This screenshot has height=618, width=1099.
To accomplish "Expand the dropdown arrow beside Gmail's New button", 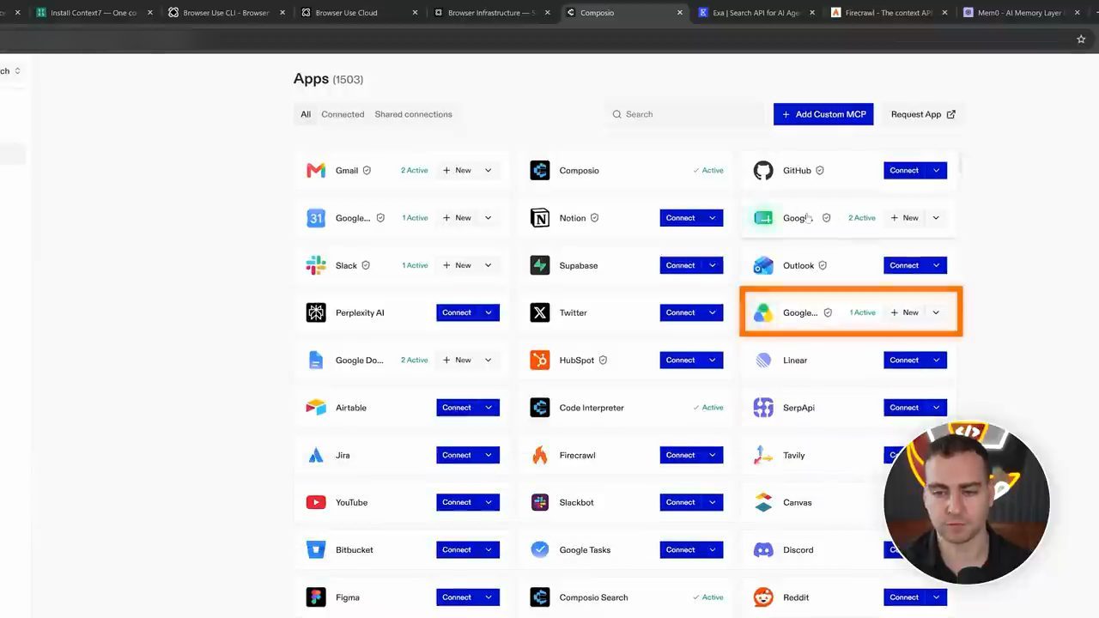I will coord(489,171).
